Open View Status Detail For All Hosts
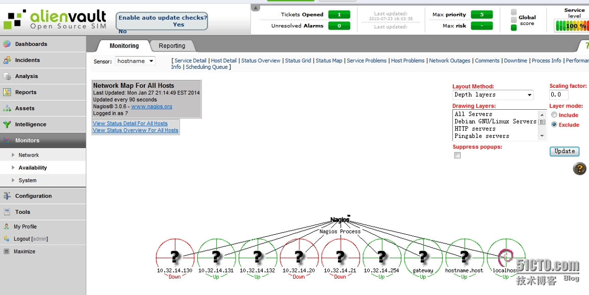This screenshot has height=295, width=589. 130,124
